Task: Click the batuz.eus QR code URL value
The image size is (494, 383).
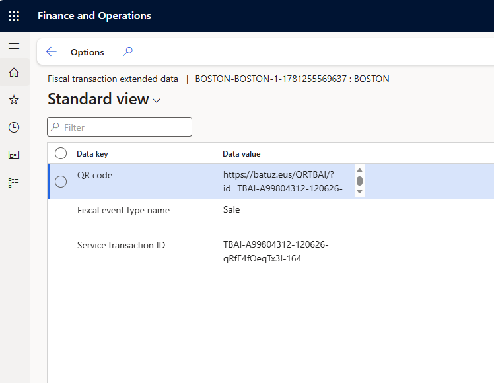Action: 283,182
